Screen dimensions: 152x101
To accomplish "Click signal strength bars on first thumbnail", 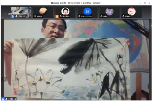I will pyautogui.click(x=24, y=16).
